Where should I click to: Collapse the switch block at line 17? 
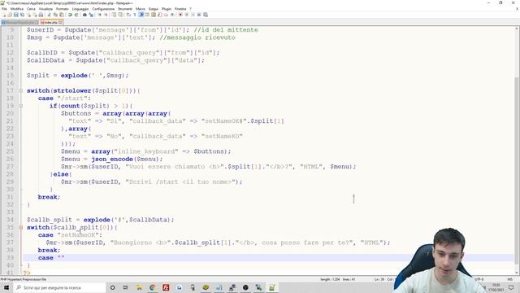21,90
